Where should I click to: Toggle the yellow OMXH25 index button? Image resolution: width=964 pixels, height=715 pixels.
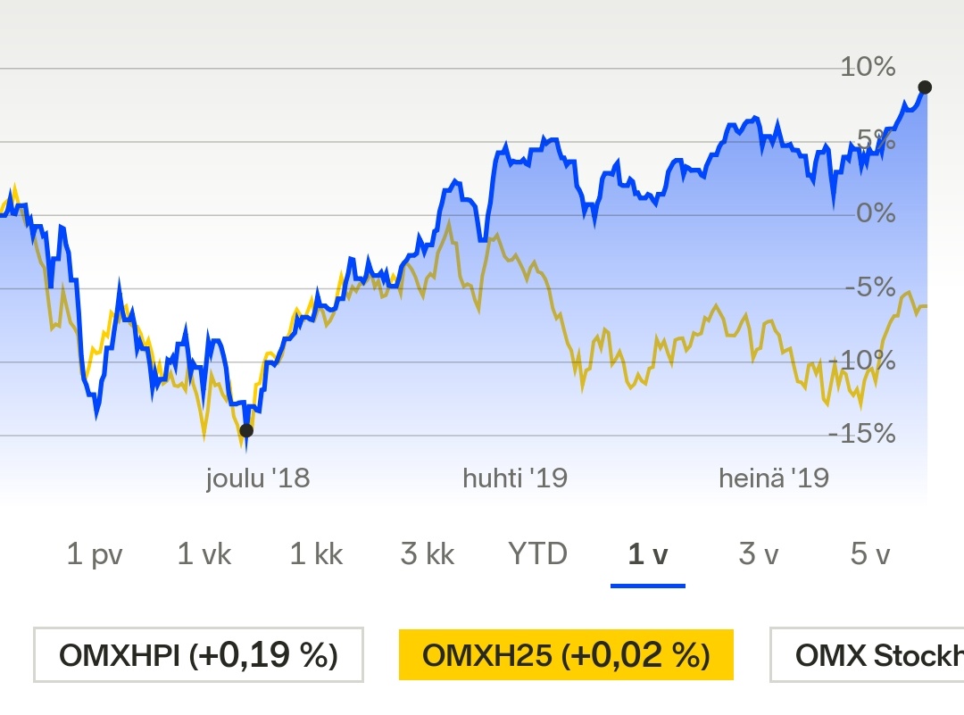[565, 656]
